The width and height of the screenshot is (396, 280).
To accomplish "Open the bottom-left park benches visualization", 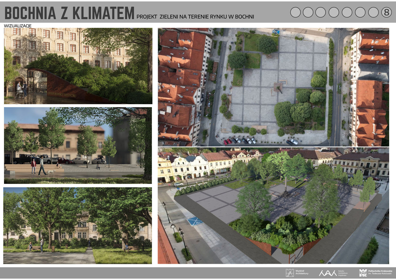I will [78, 226].
